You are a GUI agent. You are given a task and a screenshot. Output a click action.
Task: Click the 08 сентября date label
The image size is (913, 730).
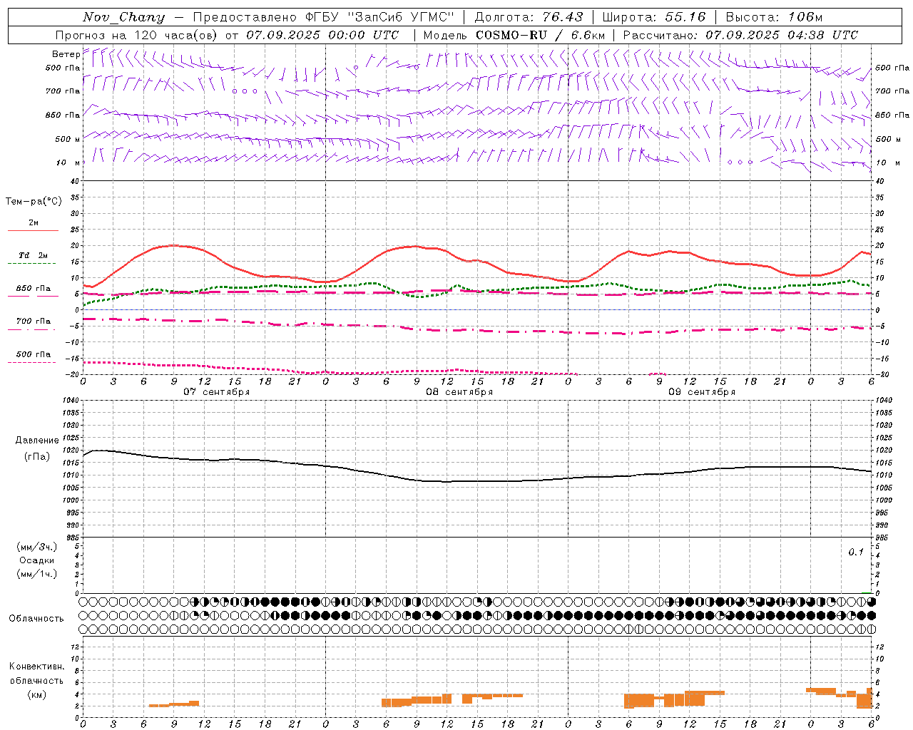459,392
